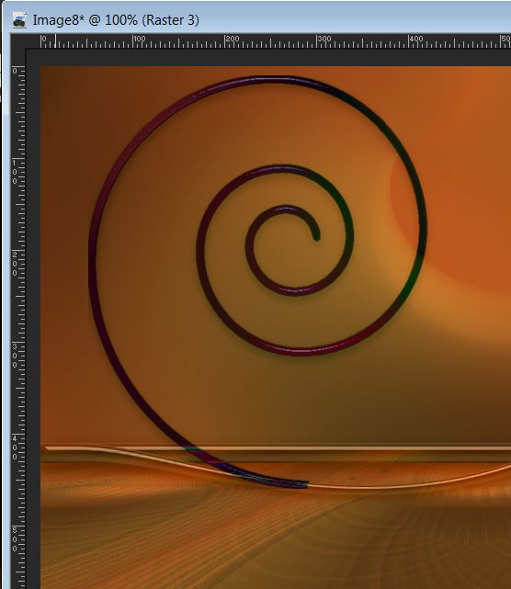Click the 400 mark on horizontal ruler

(416, 39)
